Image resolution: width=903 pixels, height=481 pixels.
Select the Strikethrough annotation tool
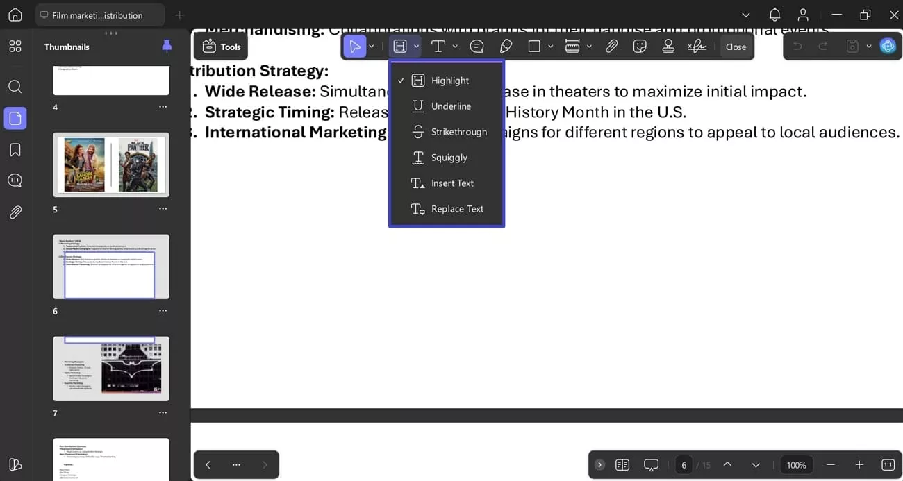(x=458, y=131)
